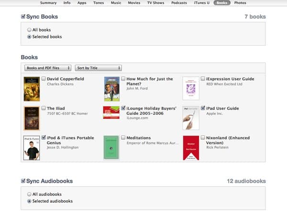Choose the Selected books radio option
The height and width of the screenshot is (214, 287).
(29, 37)
